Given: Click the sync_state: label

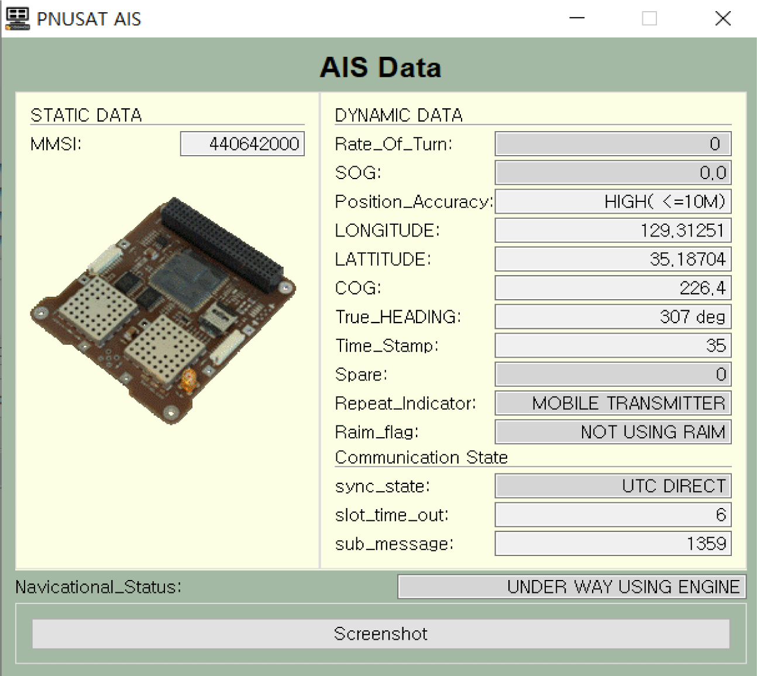Looking at the screenshot, I should (x=383, y=486).
